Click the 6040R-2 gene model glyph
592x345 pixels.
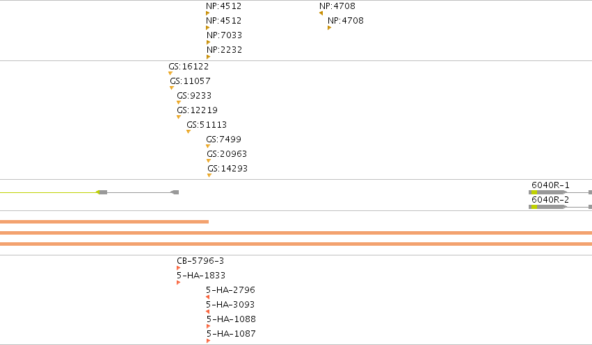[x=560, y=207]
